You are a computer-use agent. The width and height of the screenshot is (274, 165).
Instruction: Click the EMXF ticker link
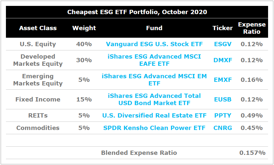pyautogui.click(x=223, y=80)
